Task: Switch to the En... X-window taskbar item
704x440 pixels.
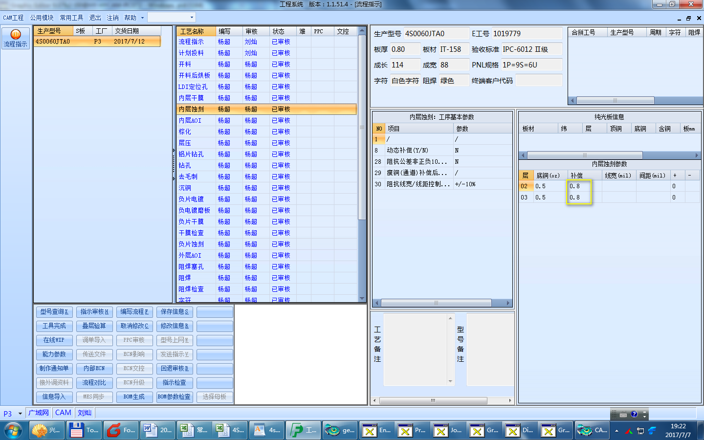Action: coord(377,430)
